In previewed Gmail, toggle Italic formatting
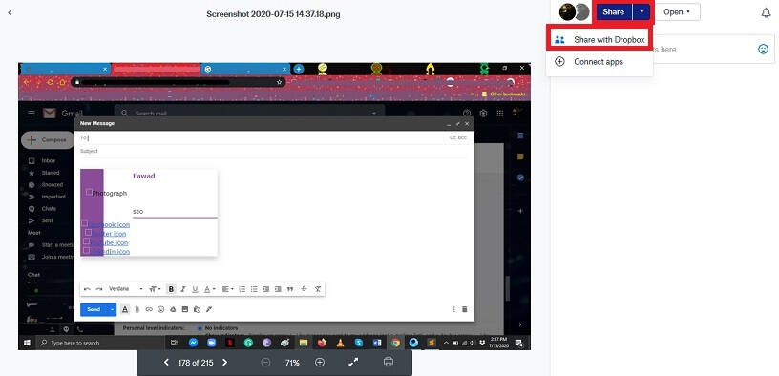The image size is (779, 376). tap(183, 289)
